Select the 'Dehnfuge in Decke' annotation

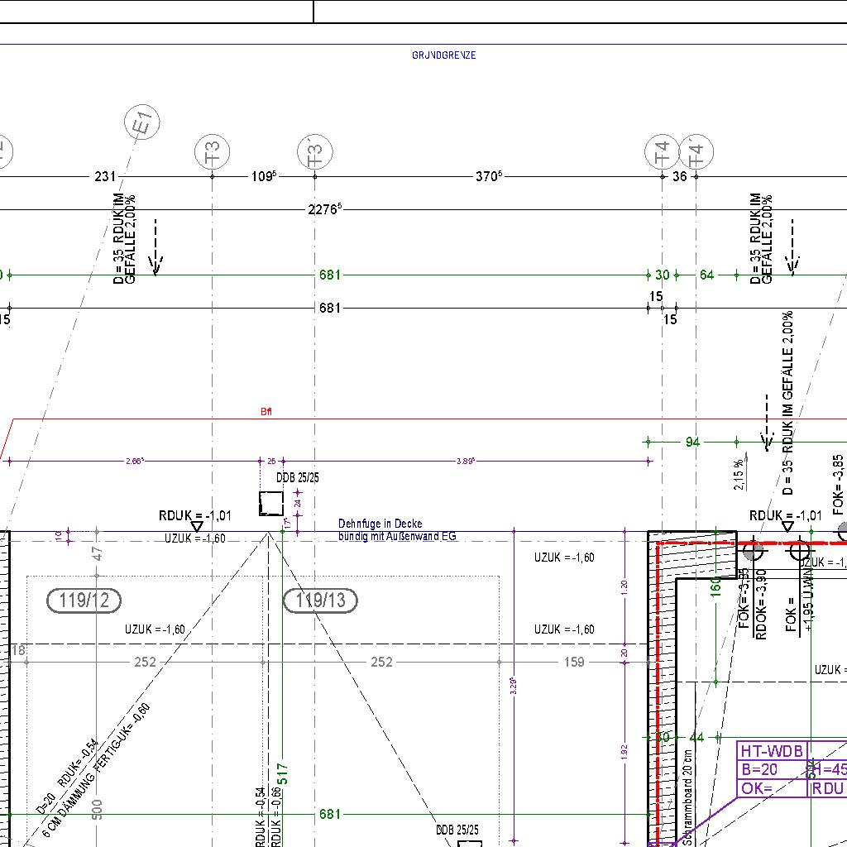coord(380,524)
